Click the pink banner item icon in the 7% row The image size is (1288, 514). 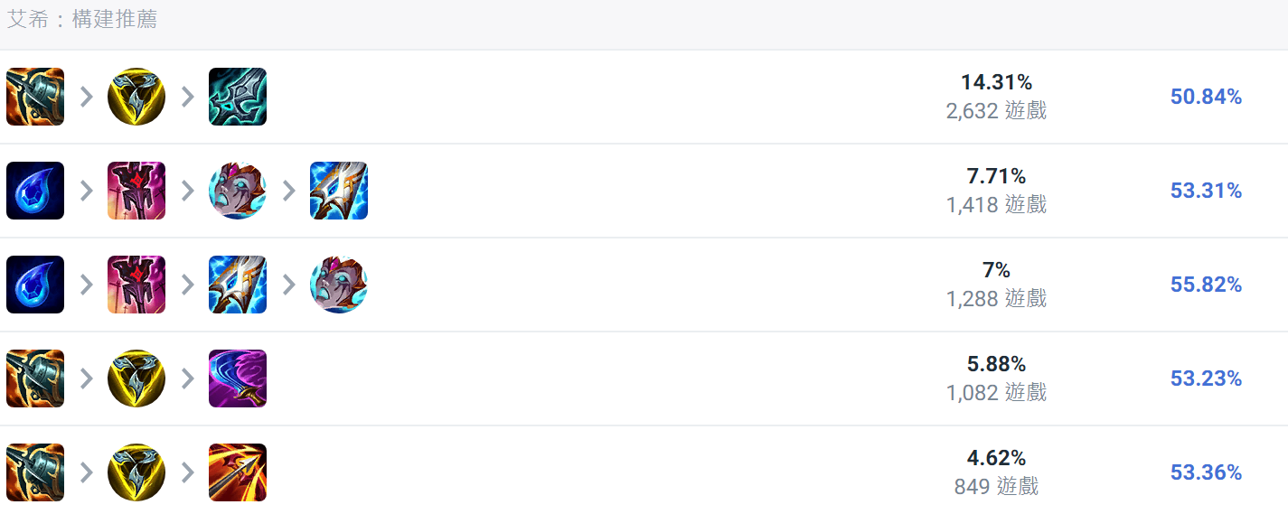click(136, 285)
